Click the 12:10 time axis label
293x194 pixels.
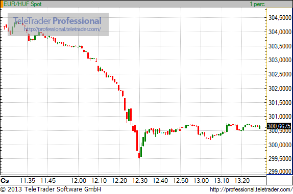[99, 181]
